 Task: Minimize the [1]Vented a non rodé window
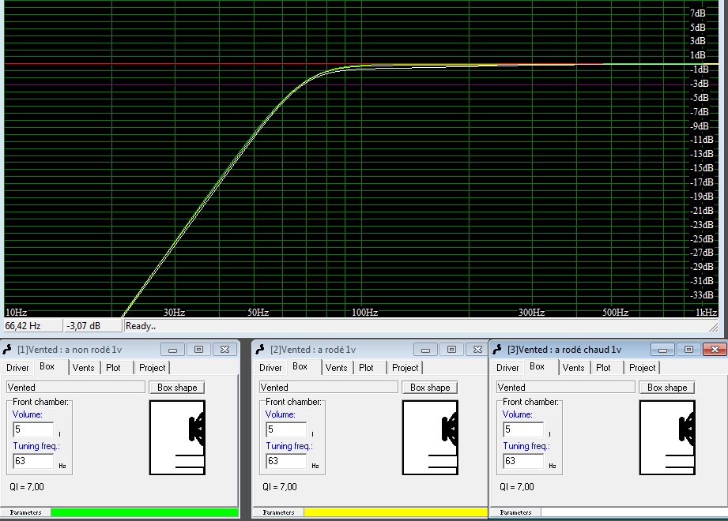pos(173,350)
